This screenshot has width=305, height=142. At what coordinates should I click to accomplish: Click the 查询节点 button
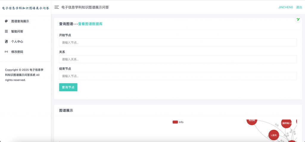(x=68, y=87)
